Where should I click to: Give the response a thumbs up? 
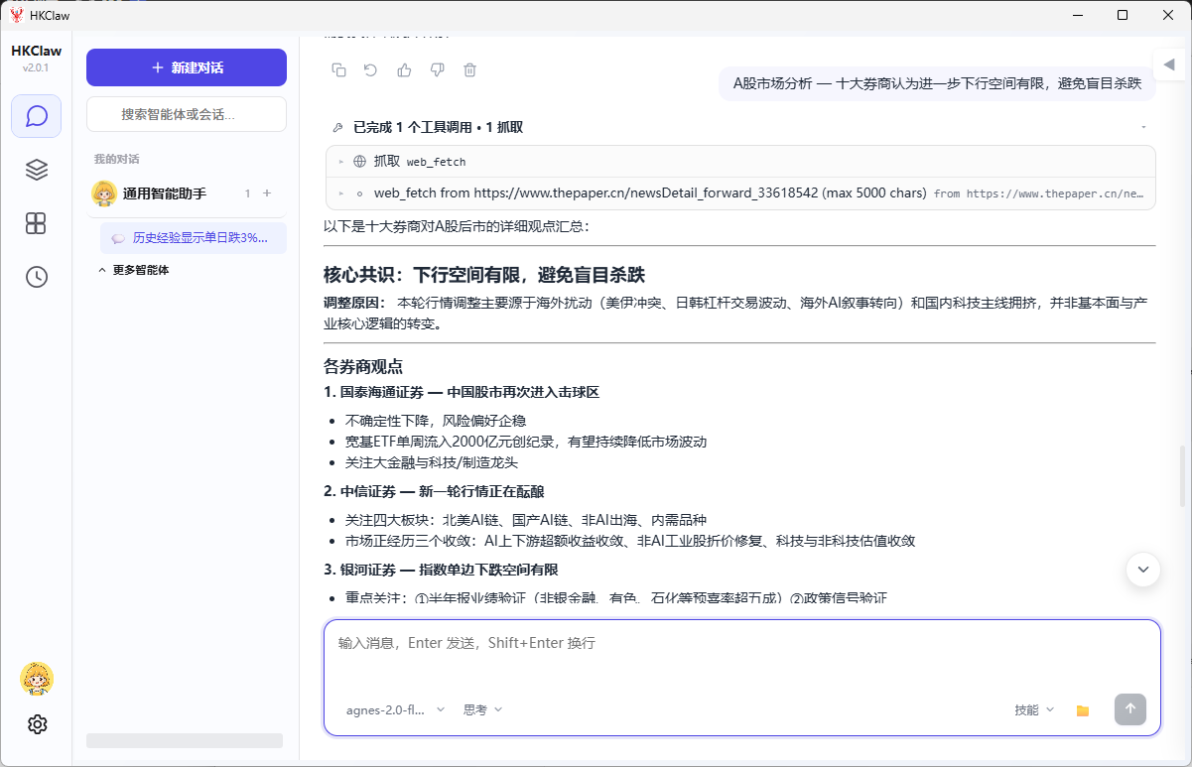point(404,69)
